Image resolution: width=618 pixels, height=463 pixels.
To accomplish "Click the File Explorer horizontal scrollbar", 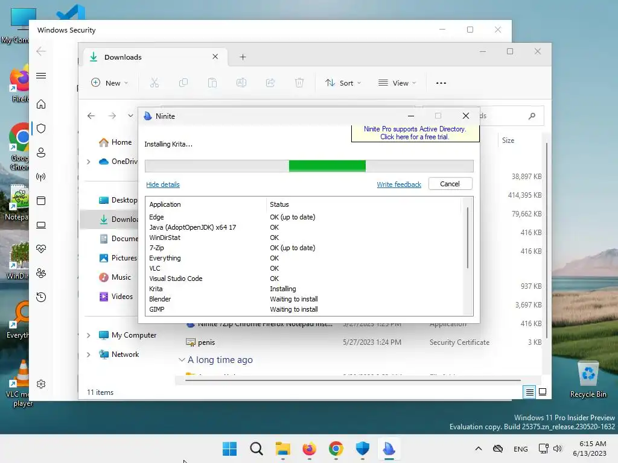I will point(352,380).
